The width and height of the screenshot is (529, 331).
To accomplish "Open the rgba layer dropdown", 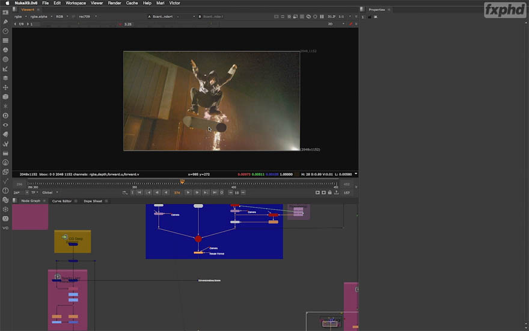I will click(x=20, y=17).
